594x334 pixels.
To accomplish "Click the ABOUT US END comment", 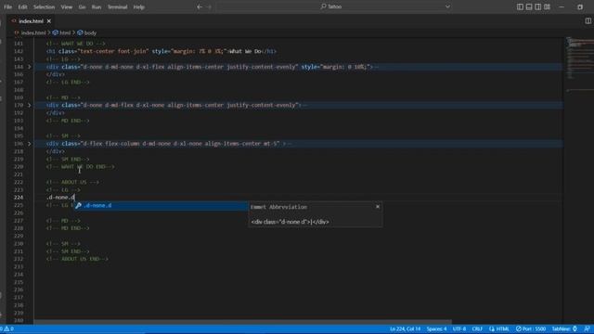I will coord(77,259).
